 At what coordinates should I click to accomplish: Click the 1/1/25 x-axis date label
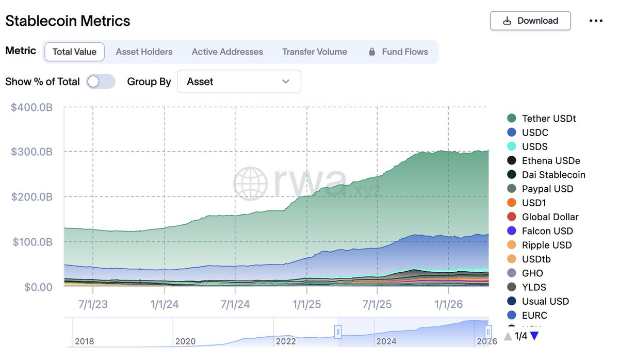coord(307,304)
